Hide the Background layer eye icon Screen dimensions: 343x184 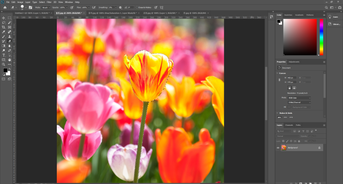pos(278,147)
